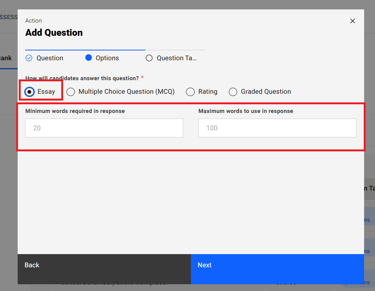This screenshot has height=291, width=375.
Task: Jump to the truncated Question Ta… step label
Action: coord(177,58)
